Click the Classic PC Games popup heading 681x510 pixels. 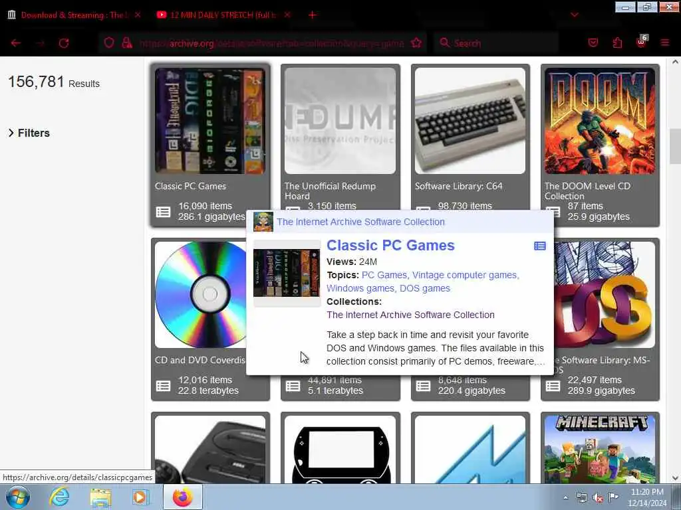390,245
